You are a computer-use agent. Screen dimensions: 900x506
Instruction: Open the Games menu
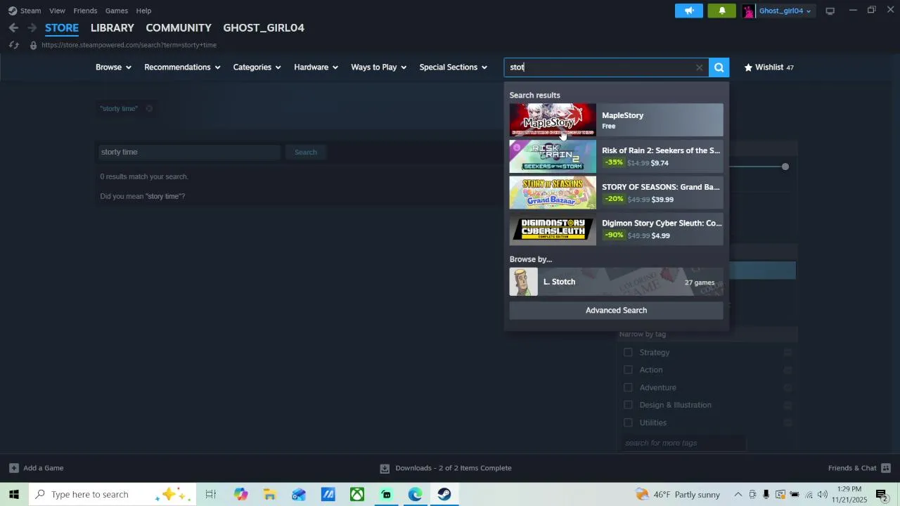click(116, 11)
